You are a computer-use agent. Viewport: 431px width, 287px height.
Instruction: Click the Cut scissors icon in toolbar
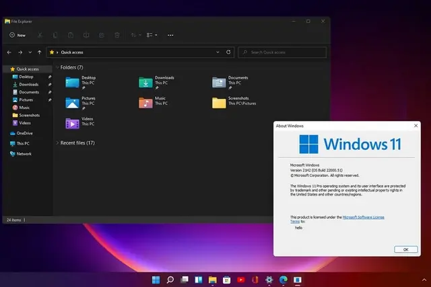pos(40,35)
